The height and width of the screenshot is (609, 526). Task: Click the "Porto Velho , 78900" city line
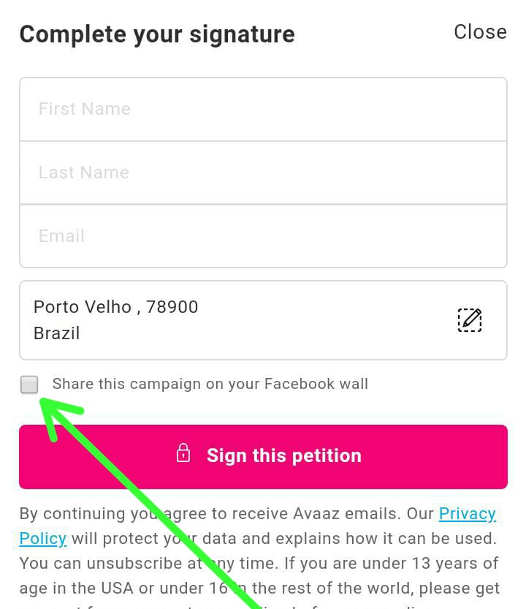pyautogui.click(x=115, y=307)
